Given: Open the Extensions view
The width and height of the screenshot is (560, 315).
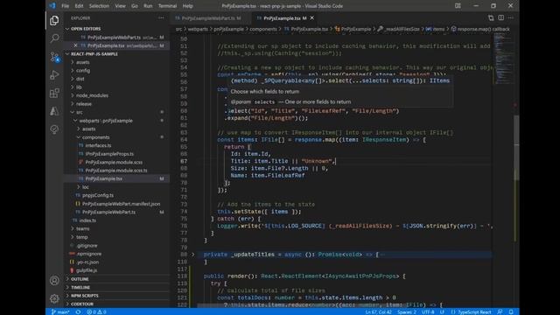Looking at the screenshot, I should (x=54, y=94).
